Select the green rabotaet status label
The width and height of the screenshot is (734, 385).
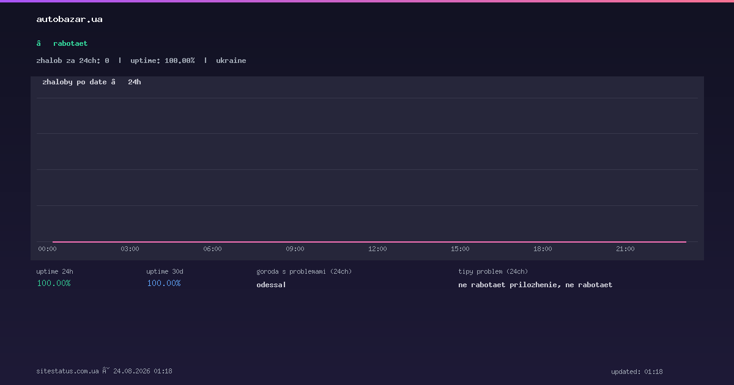coord(70,43)
